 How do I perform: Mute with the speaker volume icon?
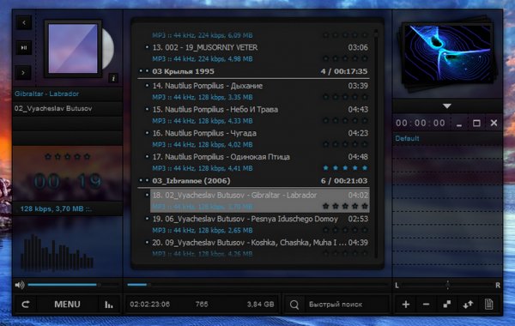(20, 285)
